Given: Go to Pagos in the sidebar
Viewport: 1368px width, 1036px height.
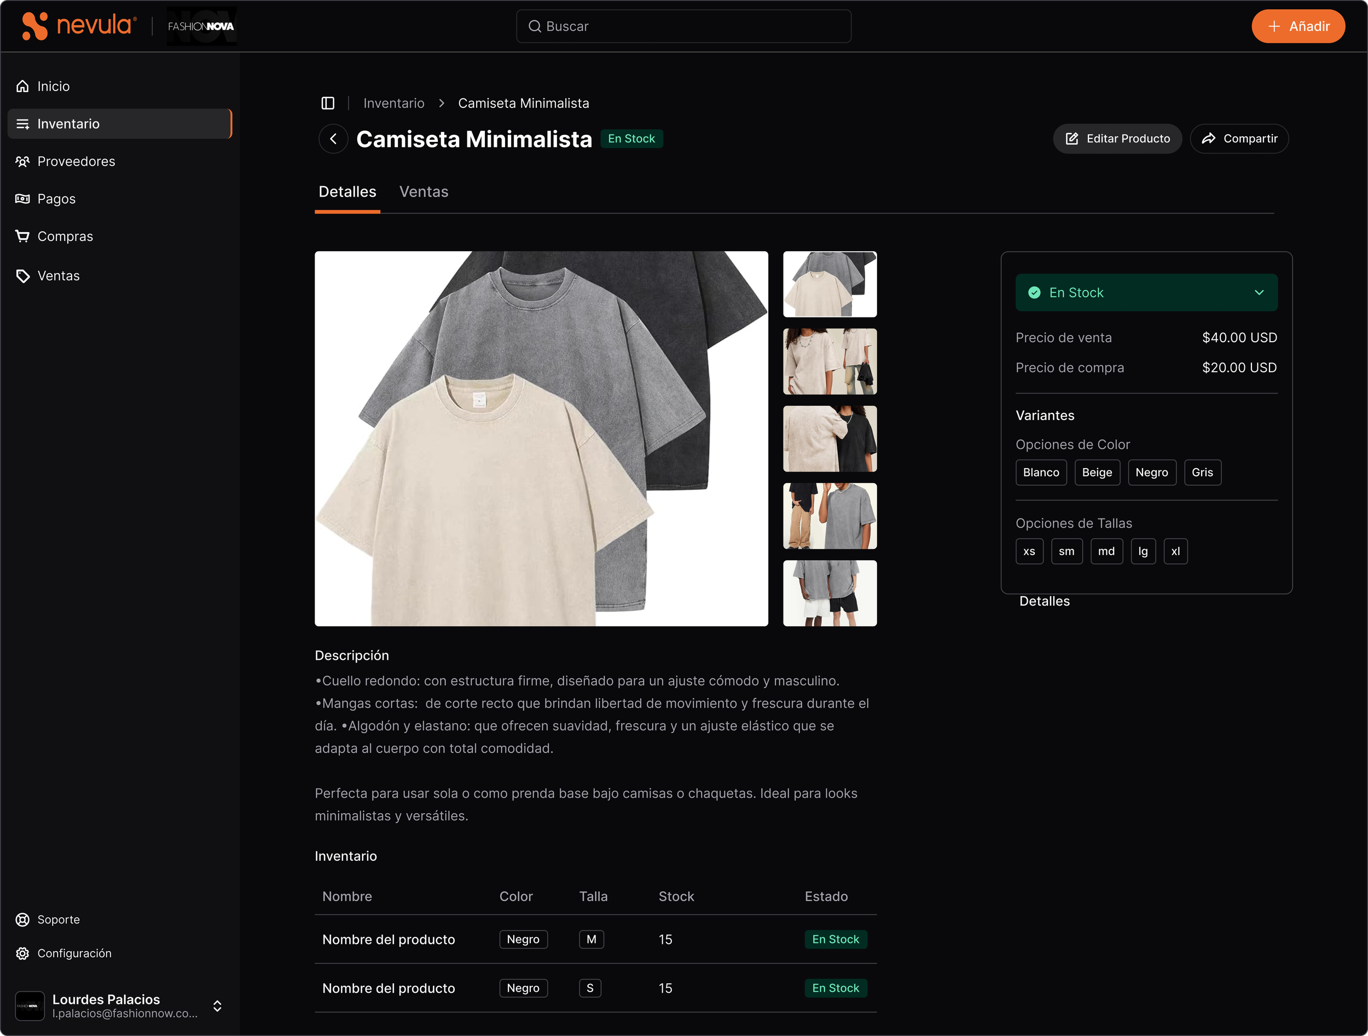Looking at the screenshot, I should coord(56,199).
